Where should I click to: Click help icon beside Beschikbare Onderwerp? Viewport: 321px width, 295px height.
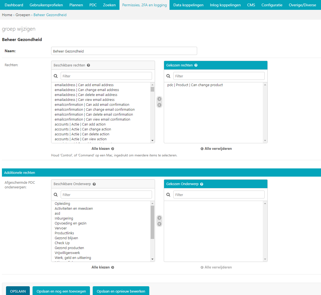click(x=94, y=184)
